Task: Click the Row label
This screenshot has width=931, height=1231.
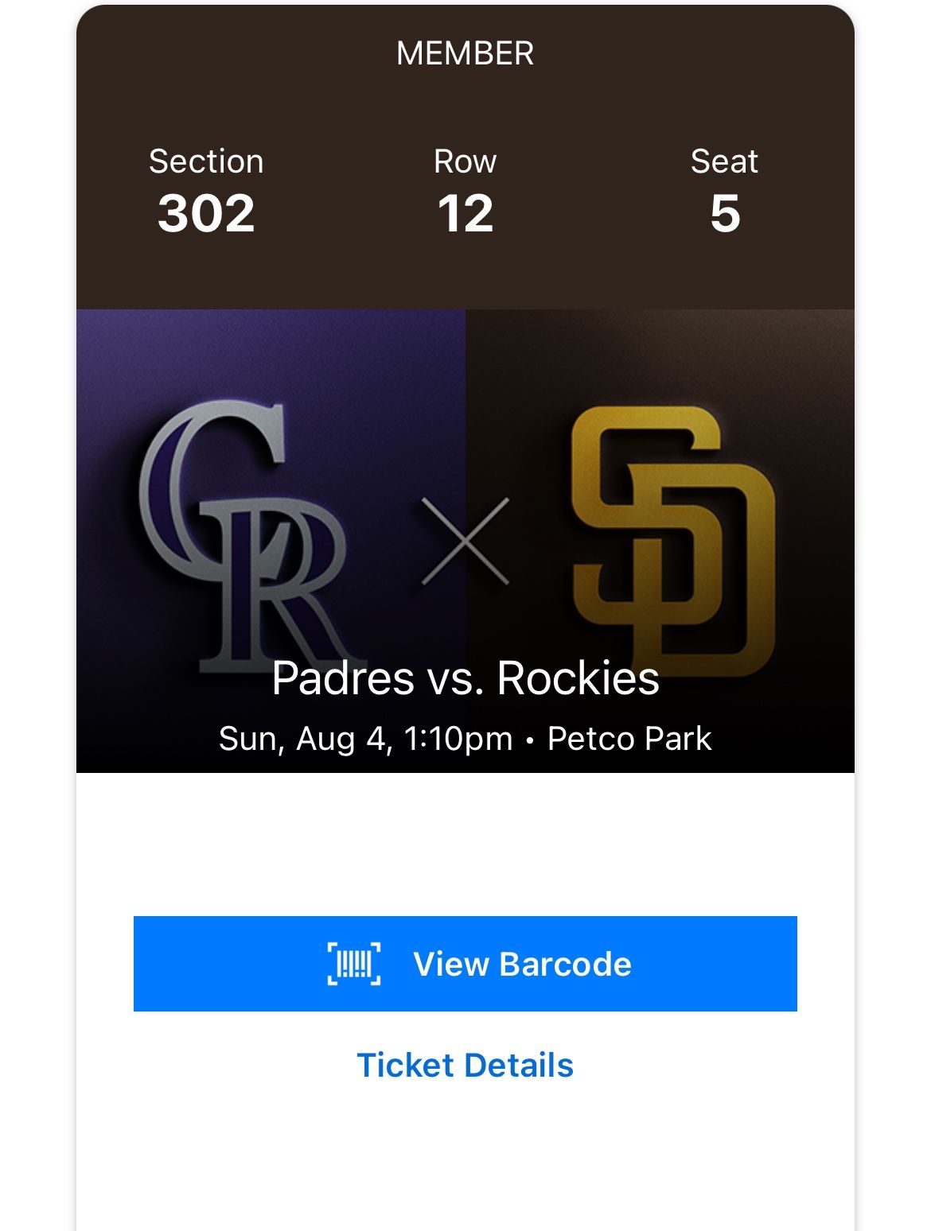Action: pyautogui.click(x=465, y=161)
